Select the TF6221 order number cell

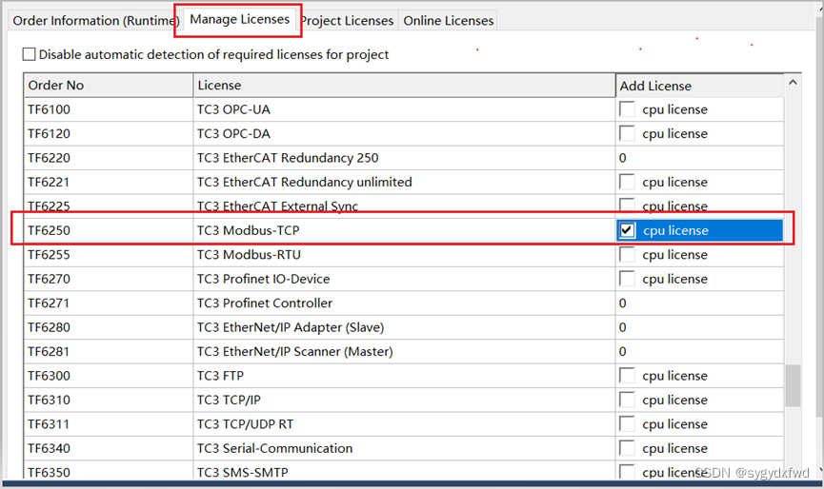pos(109,182)
